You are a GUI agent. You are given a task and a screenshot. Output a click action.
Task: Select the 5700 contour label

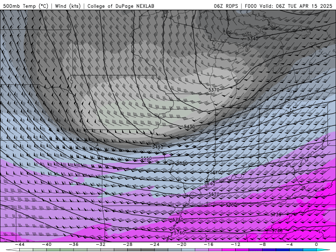[x=231, y=205]
